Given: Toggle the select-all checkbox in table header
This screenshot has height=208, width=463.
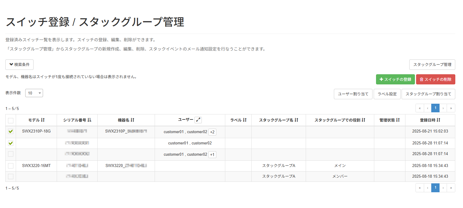Looking at the screenshot, I should click(11, 120).
